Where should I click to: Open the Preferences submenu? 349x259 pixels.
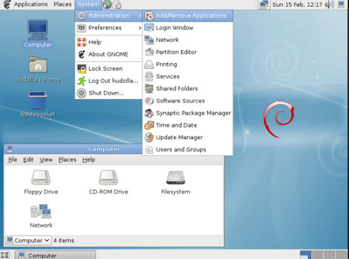[109, 28]
